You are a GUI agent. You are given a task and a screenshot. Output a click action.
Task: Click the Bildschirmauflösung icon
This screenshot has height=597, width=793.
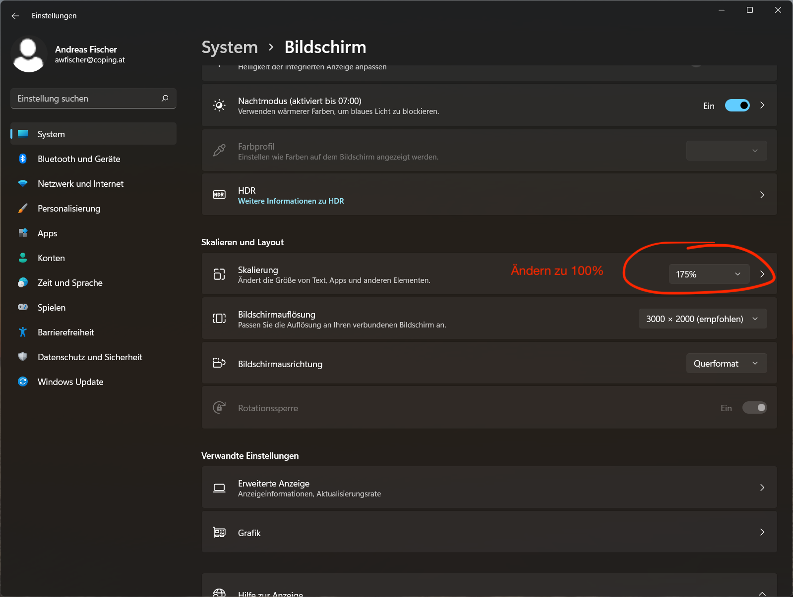tap(219, 319)
